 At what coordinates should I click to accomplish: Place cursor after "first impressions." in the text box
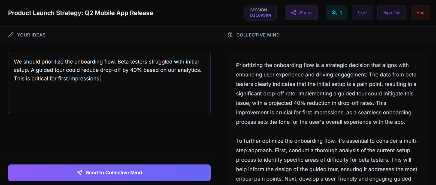(x=101, y=79)
